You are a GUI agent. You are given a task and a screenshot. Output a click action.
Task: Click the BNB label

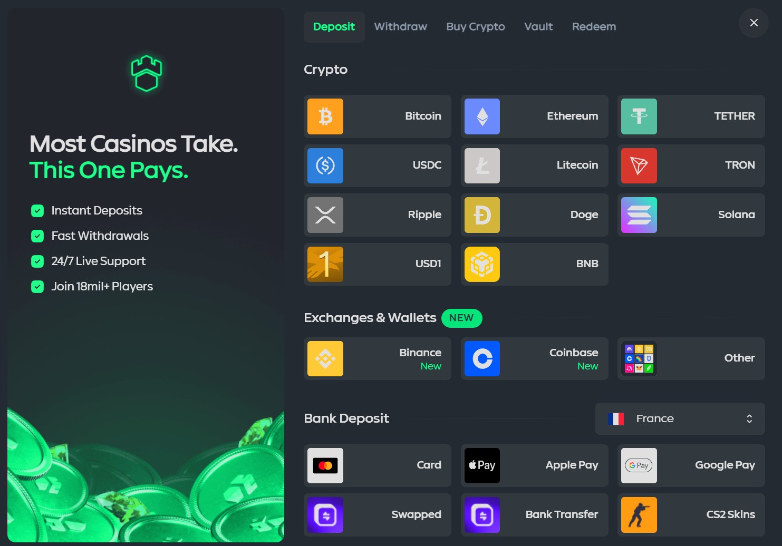tap(587, 264)
